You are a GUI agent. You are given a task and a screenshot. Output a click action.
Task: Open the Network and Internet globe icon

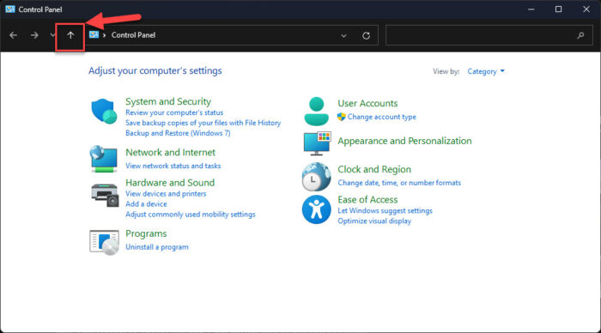click(104, 159)
